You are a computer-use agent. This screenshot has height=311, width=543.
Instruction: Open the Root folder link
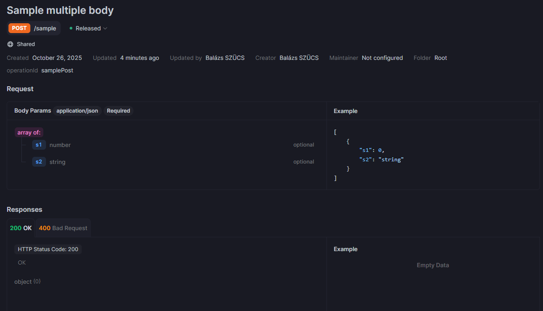440,58
